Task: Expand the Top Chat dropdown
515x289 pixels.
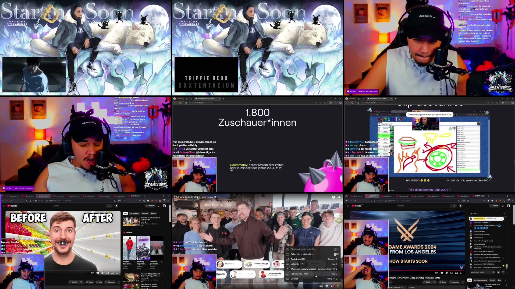Action: 474,213
